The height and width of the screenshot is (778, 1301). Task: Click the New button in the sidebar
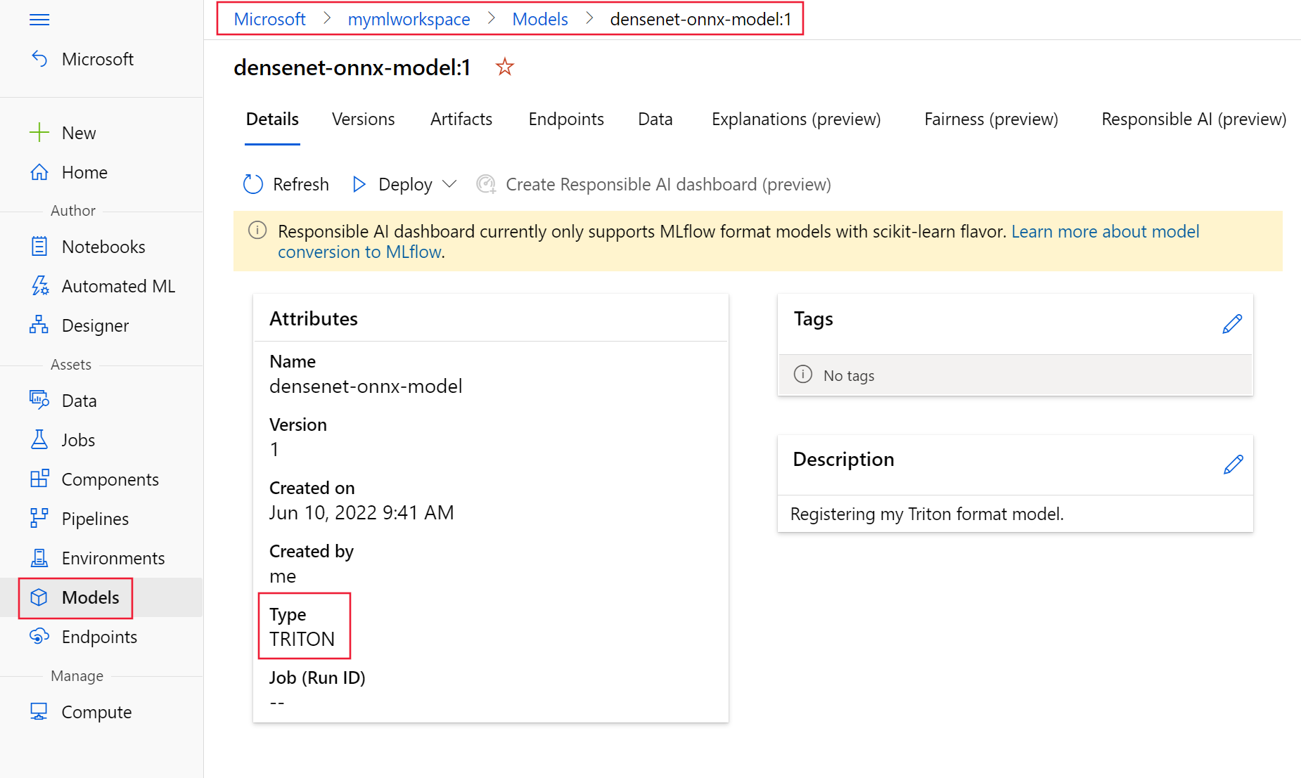tap(78, 133)
